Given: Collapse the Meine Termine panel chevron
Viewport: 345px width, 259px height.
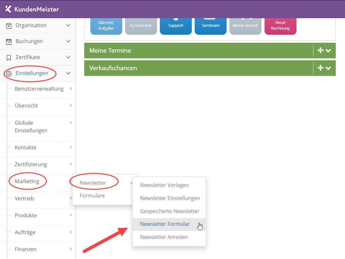Looking at the screenshot, I should point(328,51).
